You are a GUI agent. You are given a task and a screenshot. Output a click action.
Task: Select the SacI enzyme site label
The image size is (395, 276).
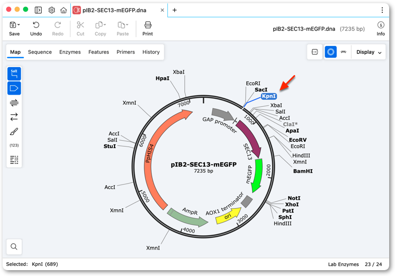(261, 89)
